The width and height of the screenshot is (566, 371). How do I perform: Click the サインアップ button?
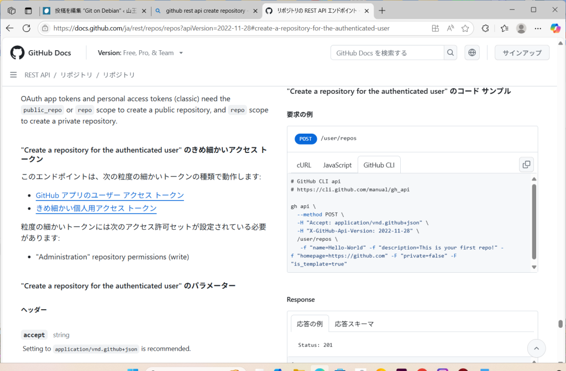coord(522,52)
